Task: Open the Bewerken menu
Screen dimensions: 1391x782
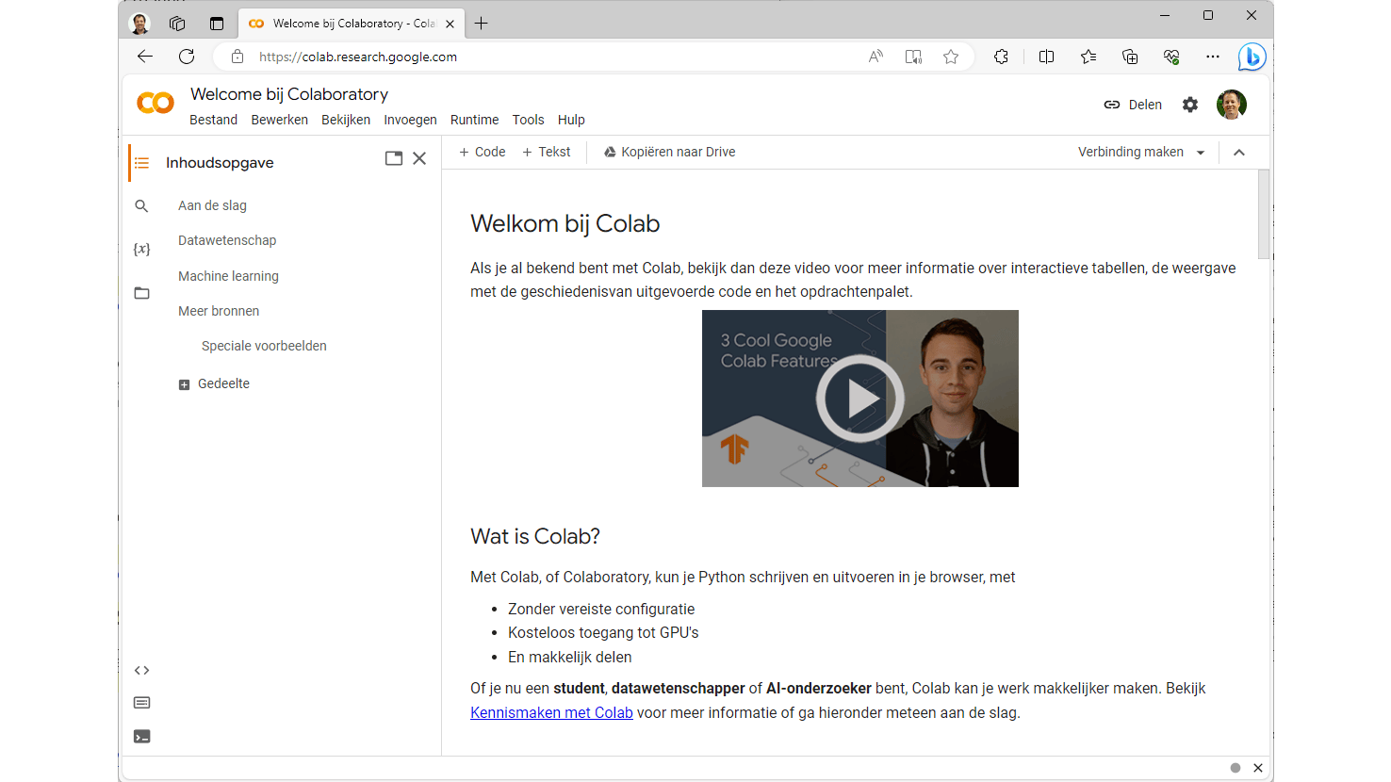Action: coord(280,120)
